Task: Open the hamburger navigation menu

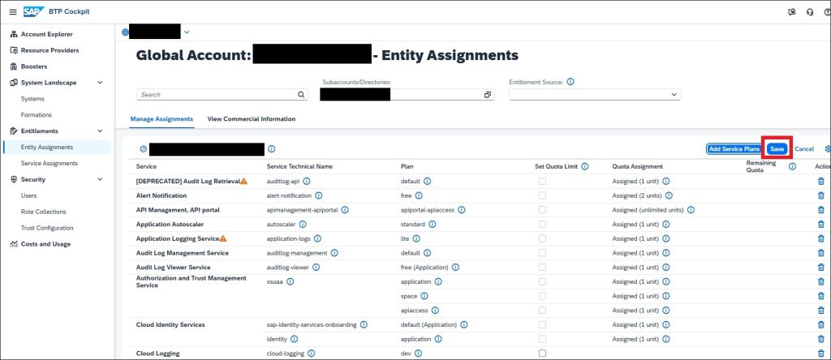Action: click(13, 11)
